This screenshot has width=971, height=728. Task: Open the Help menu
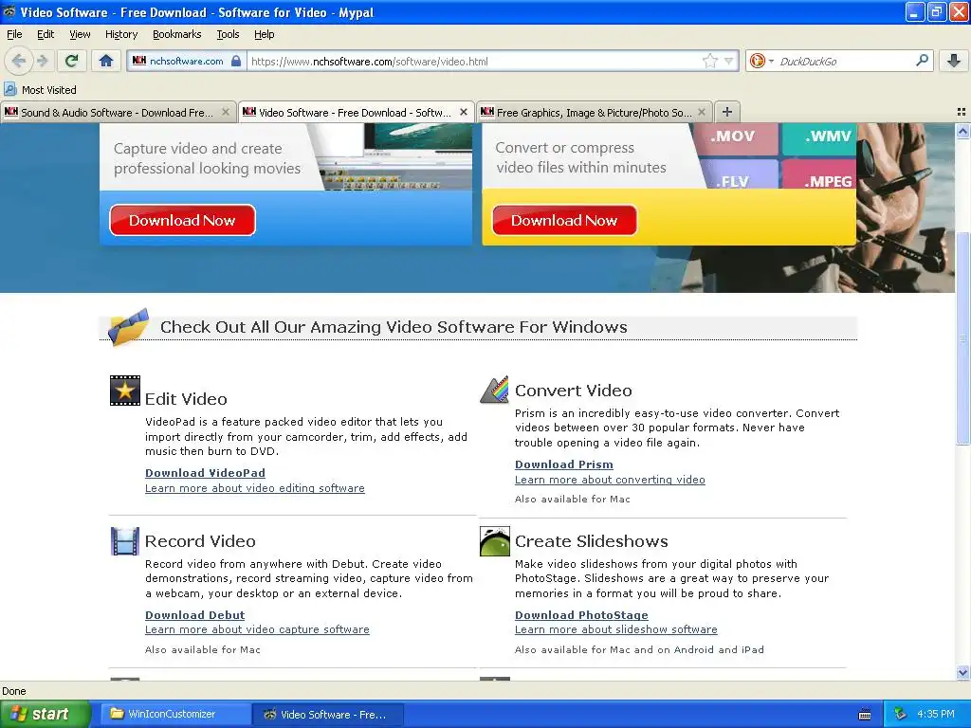[265, 35]
